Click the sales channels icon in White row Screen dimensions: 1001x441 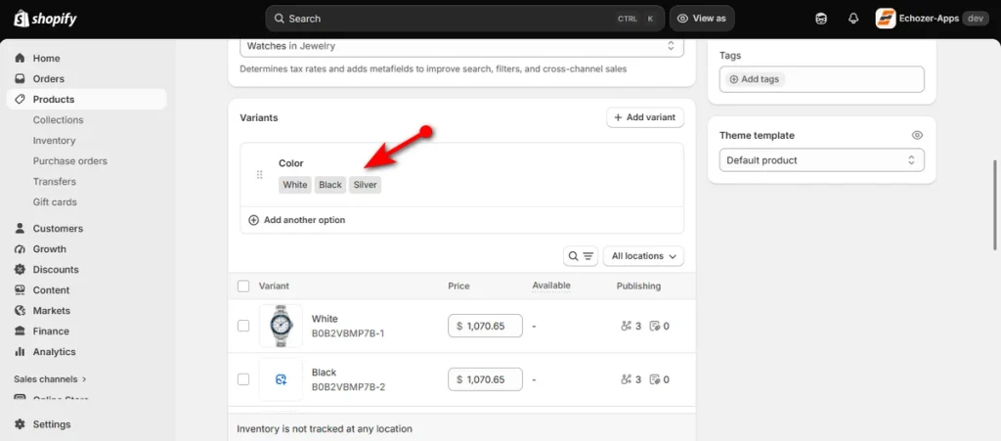pyautogui.click(x=627, y=327)
